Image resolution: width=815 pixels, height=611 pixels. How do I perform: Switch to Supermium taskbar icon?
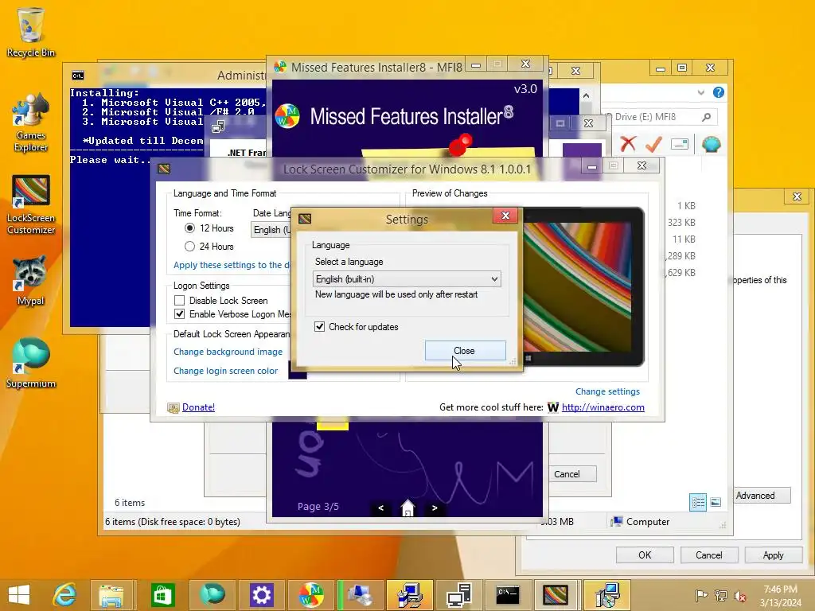[212, 595]
